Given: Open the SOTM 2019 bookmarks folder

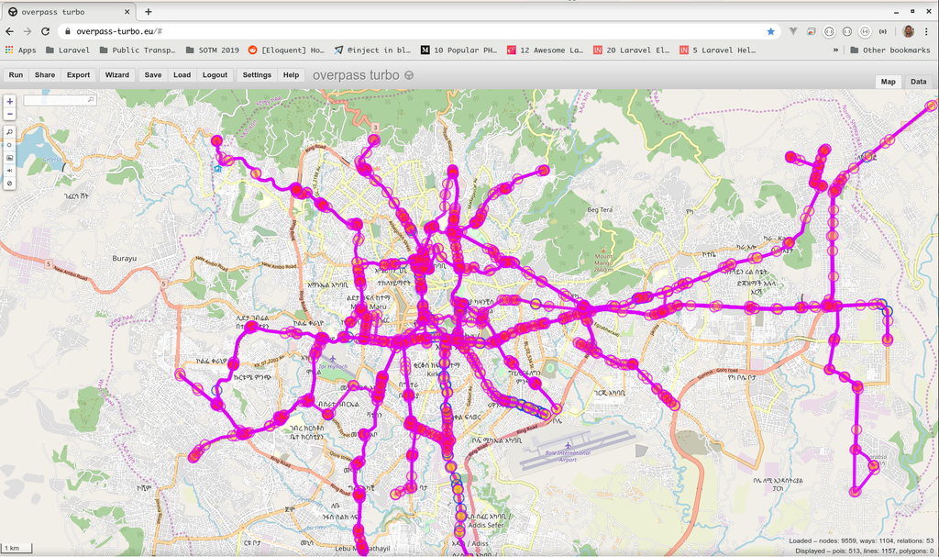Looking at the screenshot, I should click(x=212, y=50).
